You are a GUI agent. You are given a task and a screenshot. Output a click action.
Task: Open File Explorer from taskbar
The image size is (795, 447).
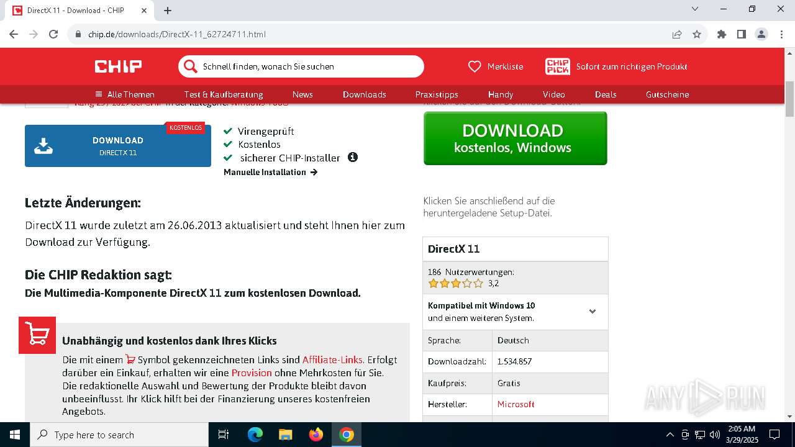[x=285, y=435]
